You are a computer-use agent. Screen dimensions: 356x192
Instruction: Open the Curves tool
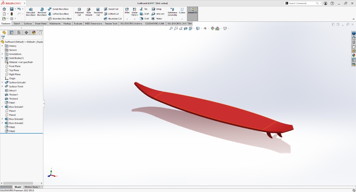pyautogui.click(x=182, y=11)
